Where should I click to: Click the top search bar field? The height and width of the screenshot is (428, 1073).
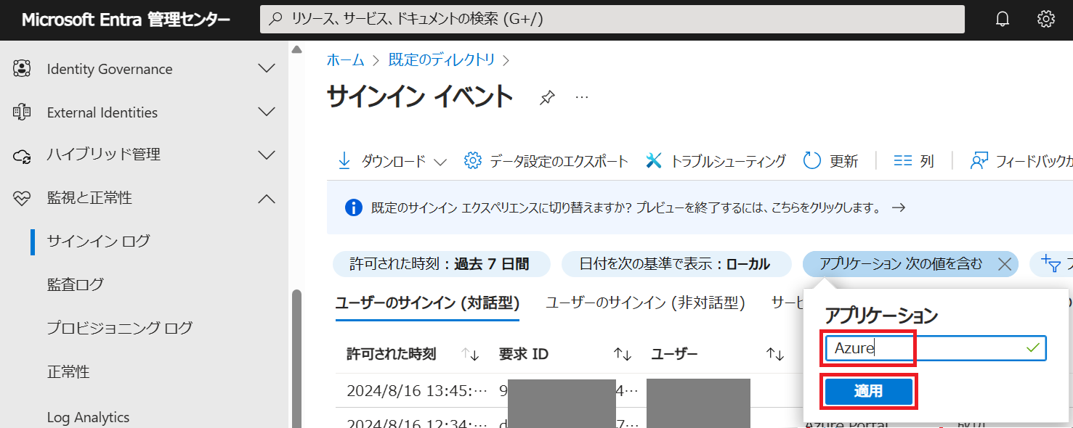(612, 20)
